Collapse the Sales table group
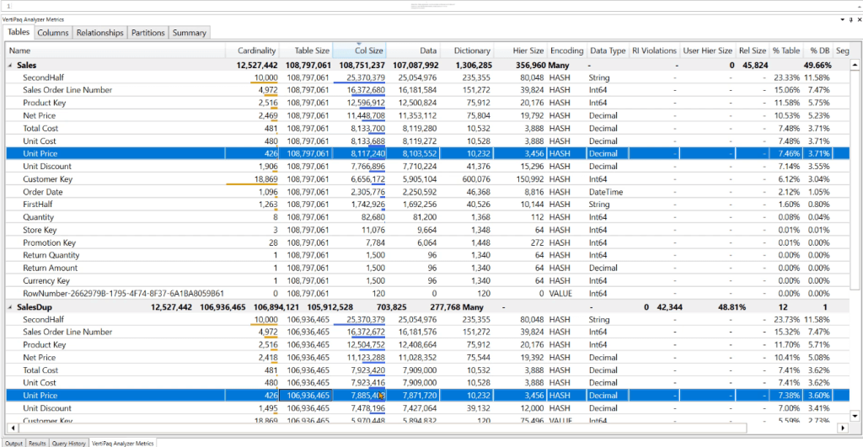Image resolution: width=863 pixels, height=447 pixels. click(x=10, y=65)
